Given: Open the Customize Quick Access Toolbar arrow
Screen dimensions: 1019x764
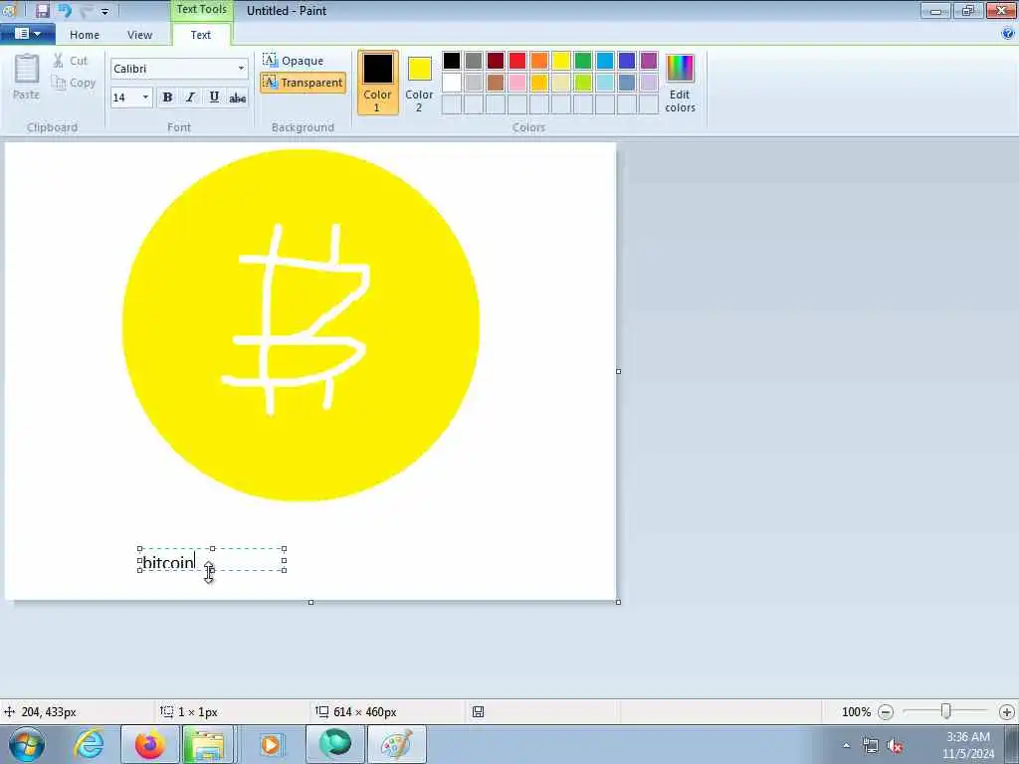Looking at the screenshot, I should 105,11.
